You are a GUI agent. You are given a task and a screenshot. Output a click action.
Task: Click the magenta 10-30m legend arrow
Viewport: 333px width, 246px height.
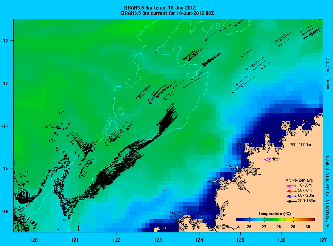(x=292, y=186)
